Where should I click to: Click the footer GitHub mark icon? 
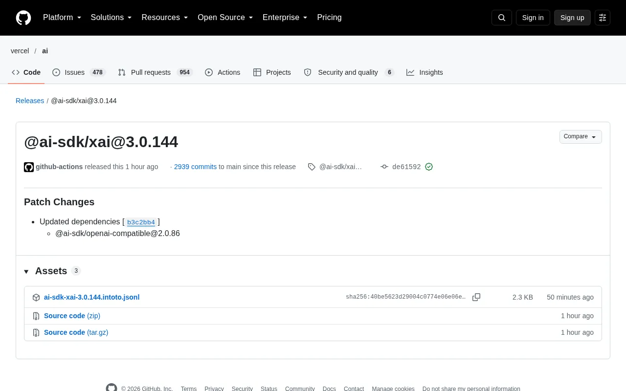[x=112, y=388]
